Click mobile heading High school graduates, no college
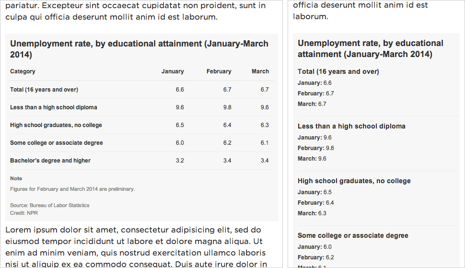The image size is (465, 268). click(354, 181)
